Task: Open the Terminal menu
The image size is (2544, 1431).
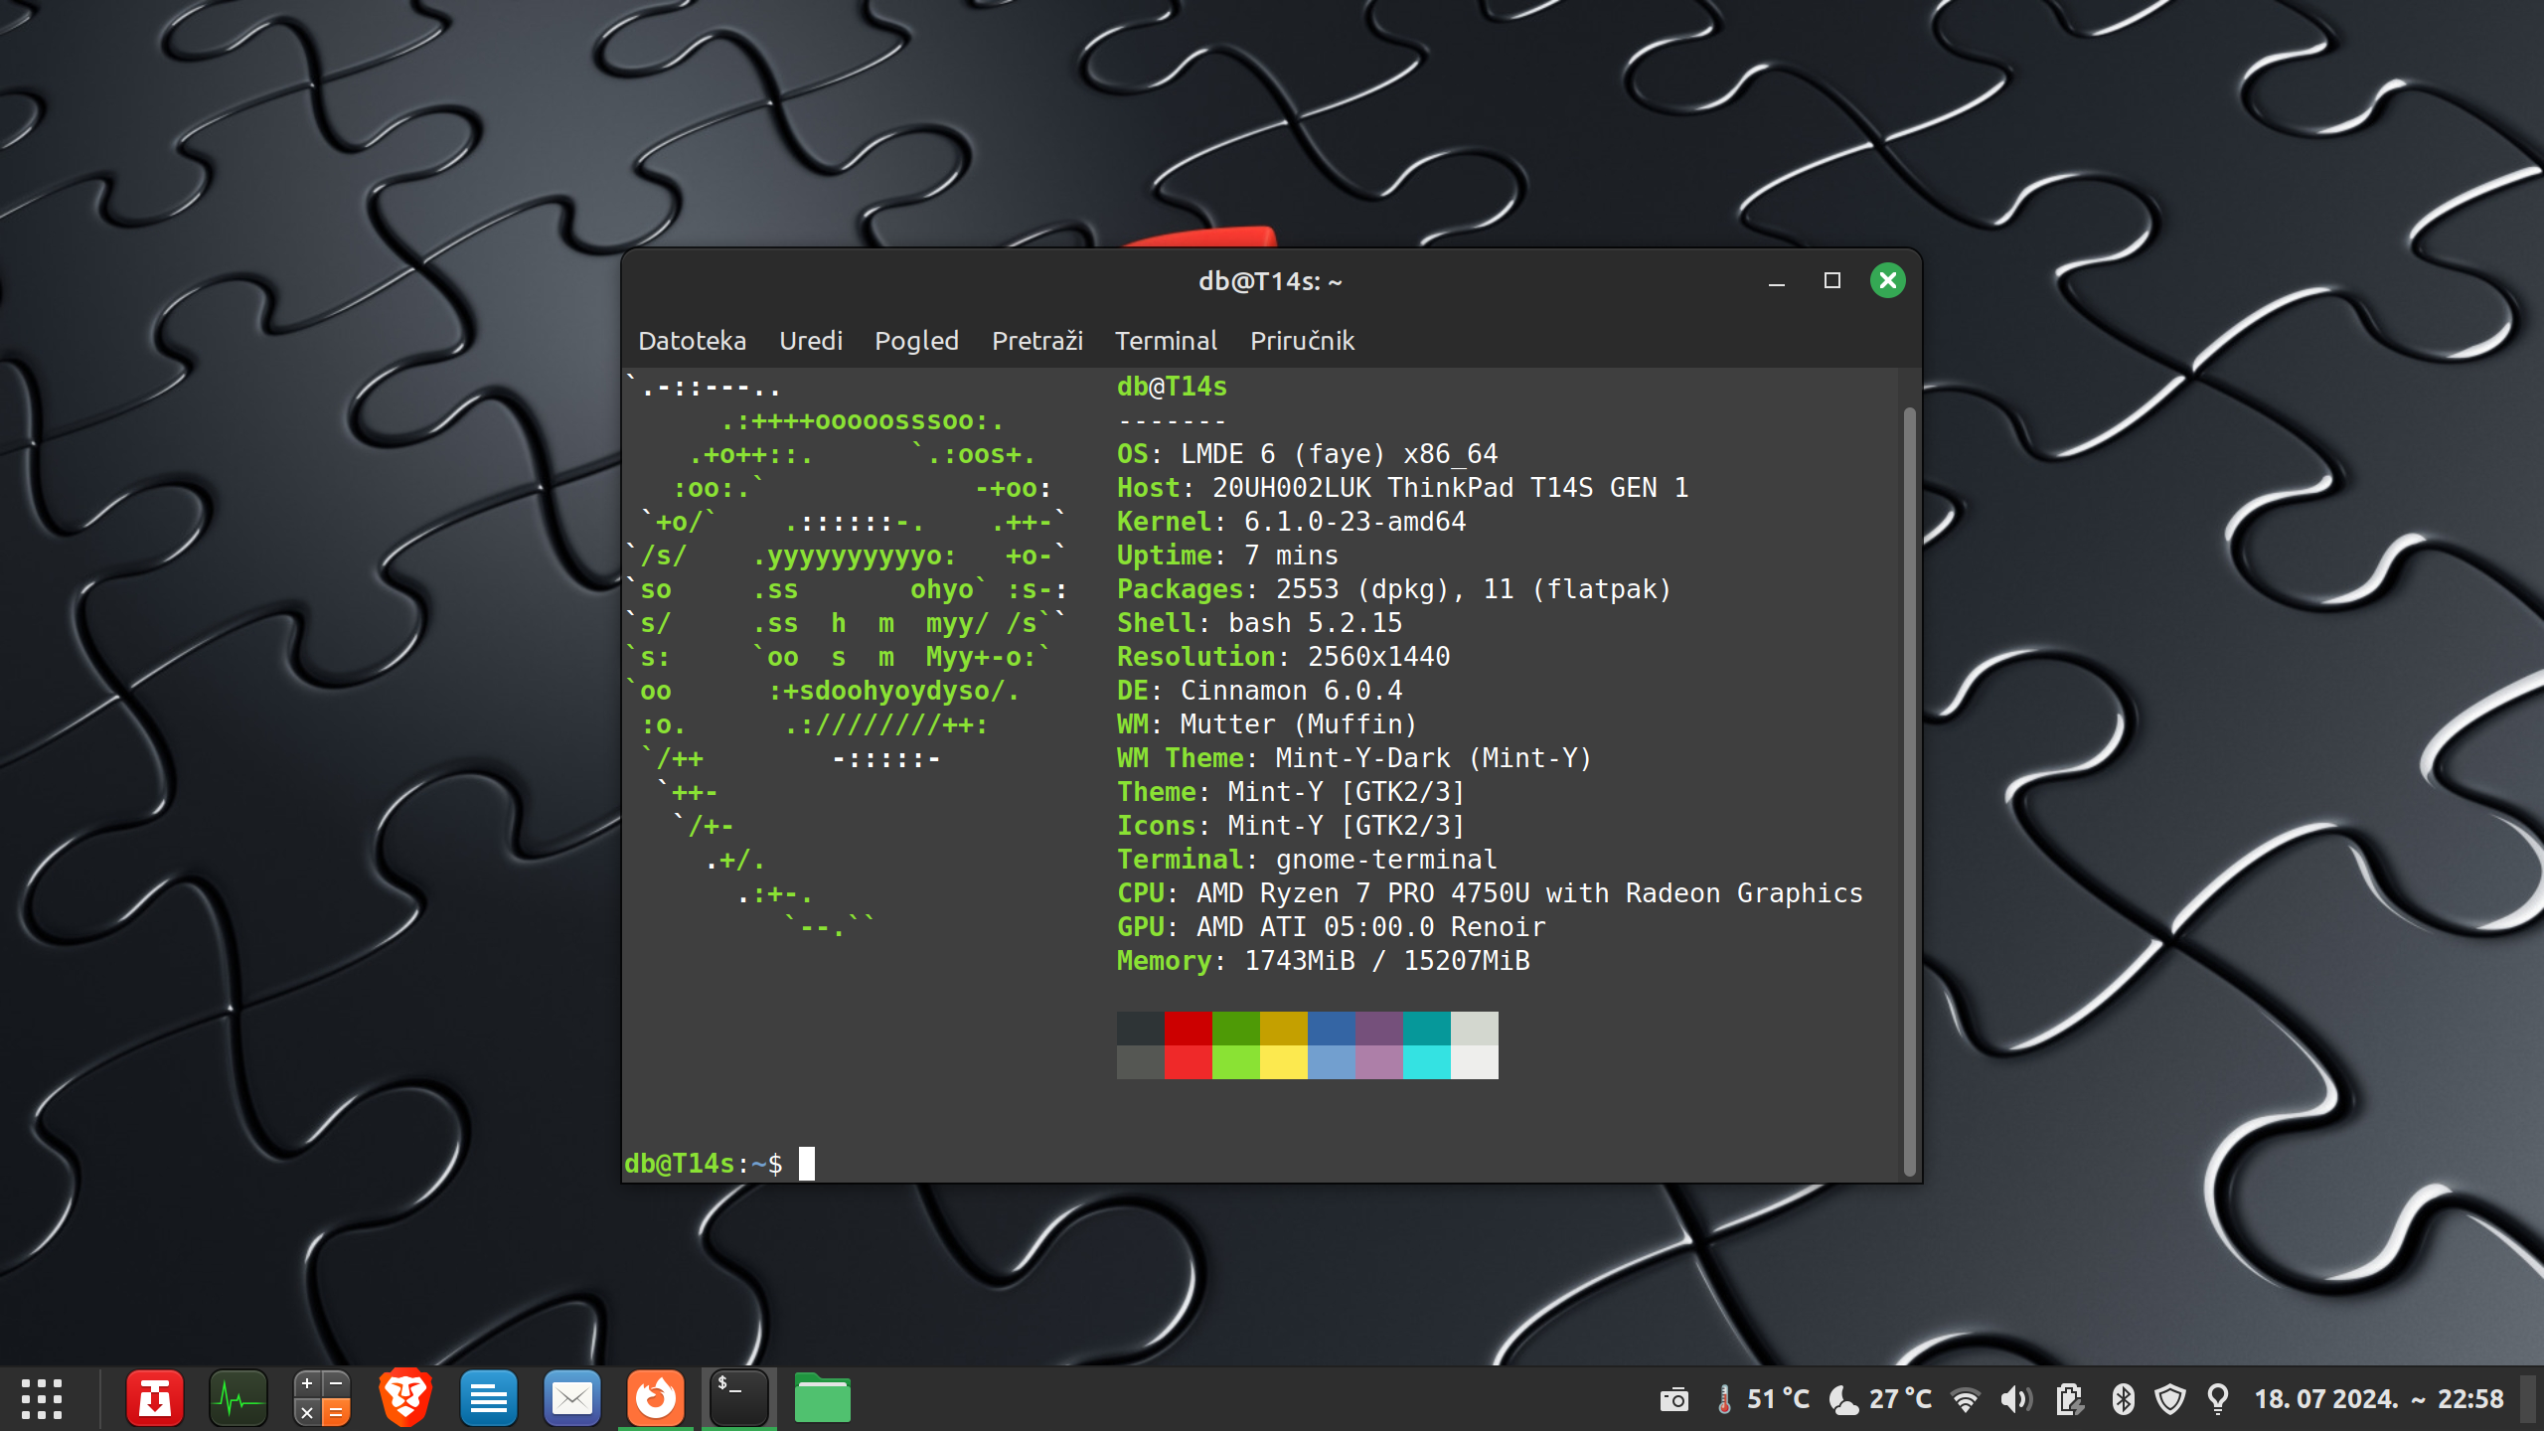Action: coord(1166,341)
